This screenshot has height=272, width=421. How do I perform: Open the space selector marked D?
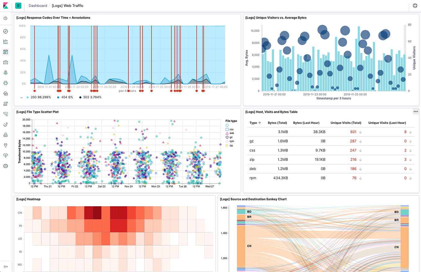click(x=18, y=5)
